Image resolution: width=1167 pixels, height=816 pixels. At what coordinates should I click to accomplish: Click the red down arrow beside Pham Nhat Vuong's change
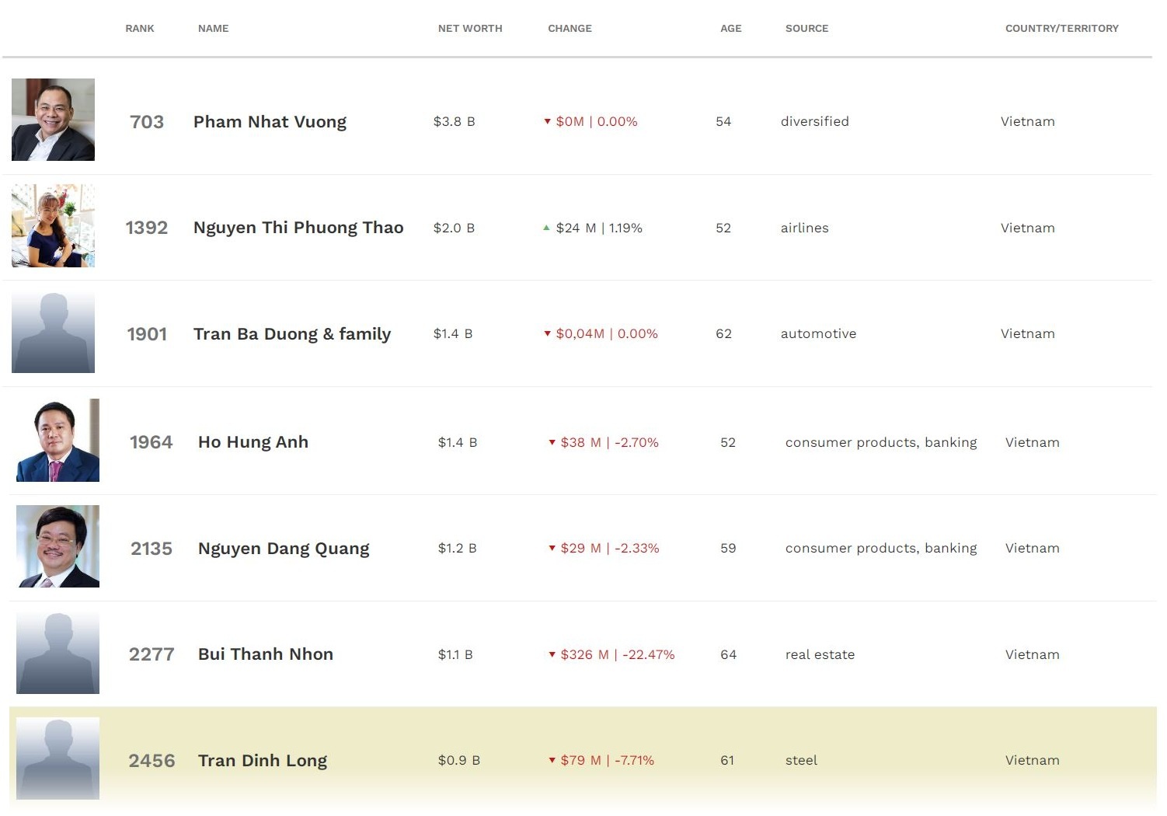(x=549, y=122)
